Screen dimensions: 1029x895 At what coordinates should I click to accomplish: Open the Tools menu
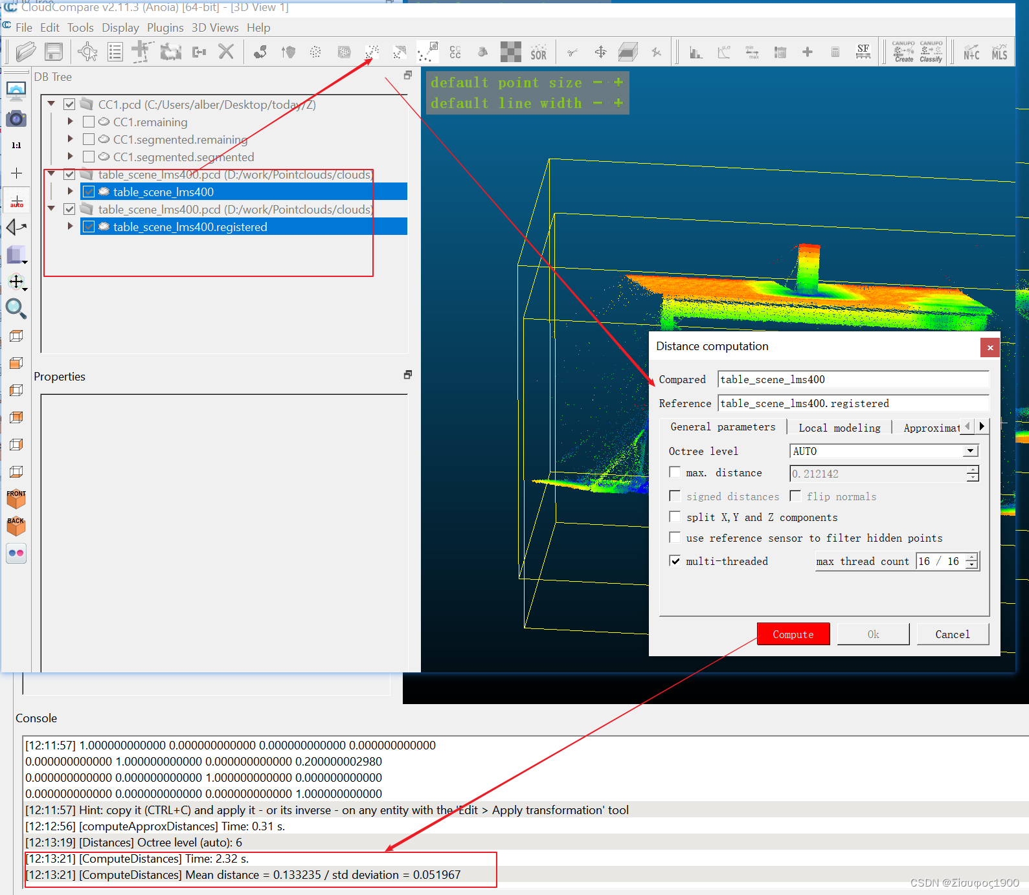coord(80,28)
